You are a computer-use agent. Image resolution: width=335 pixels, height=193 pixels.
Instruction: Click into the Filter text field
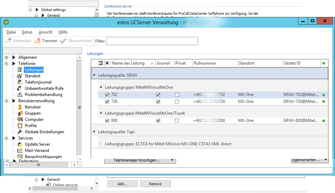152,41
